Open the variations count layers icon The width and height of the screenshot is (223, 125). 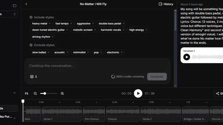point(32,77)
